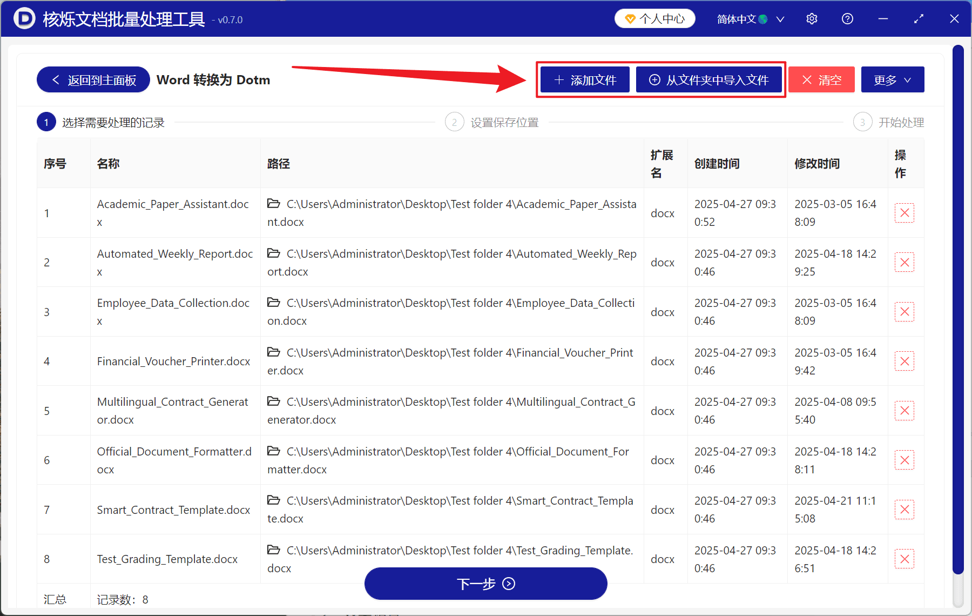Image resolution: width=972 pixels, height=616 pixels.
Task: Open 个人中心 personal center
Action: 654,19
